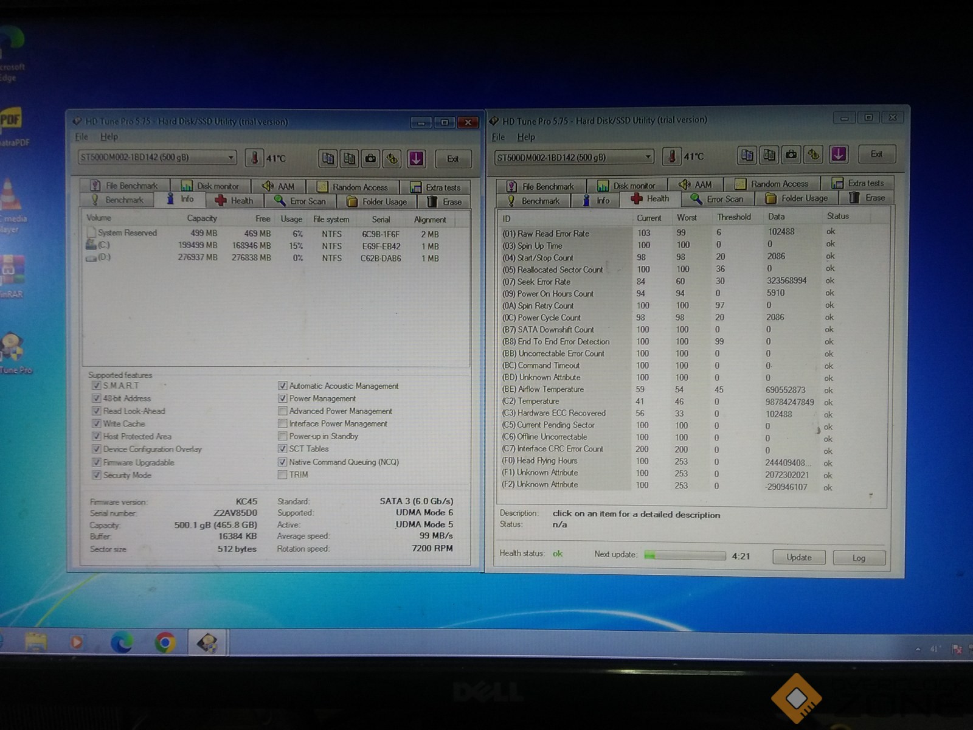Expand drive dropdown in right window
The height and width of the screenshot is (730, 973).
648,157
